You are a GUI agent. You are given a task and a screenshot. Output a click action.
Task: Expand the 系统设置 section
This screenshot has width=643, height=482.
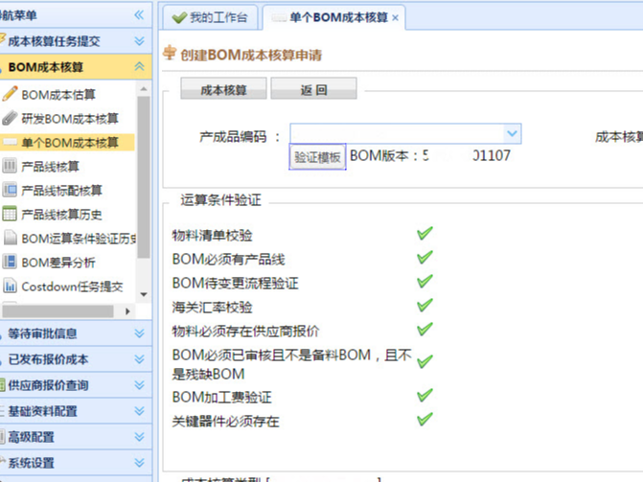coord(139,463)
